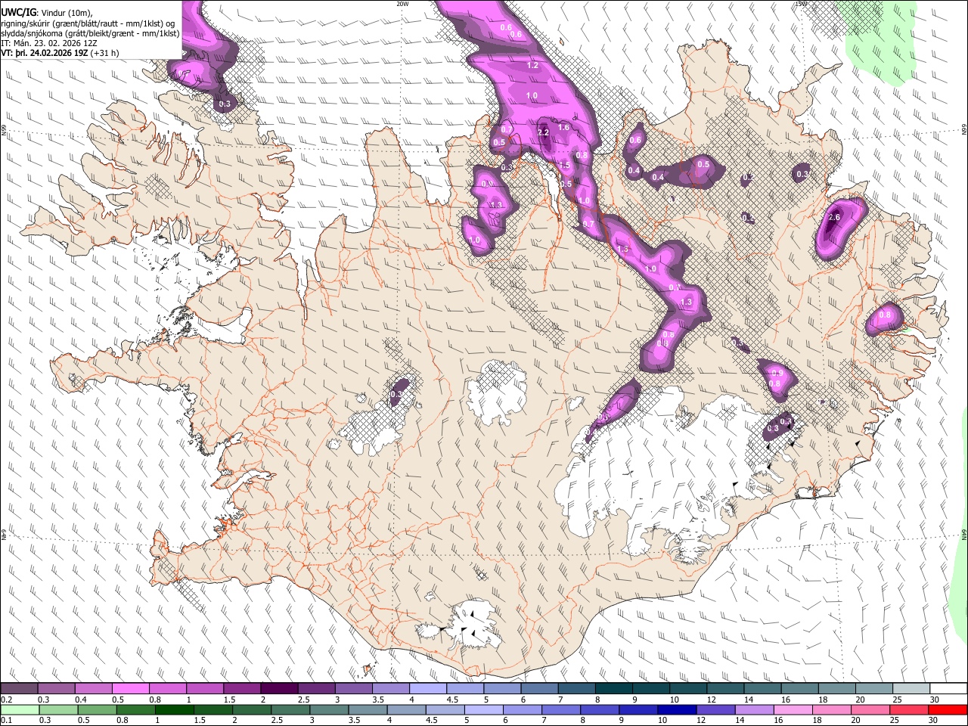Click the '0.2' label in the top legend row

pos(7,700)
